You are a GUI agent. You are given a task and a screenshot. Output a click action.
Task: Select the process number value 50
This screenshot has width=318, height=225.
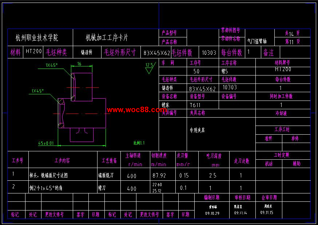pos(196,71)
